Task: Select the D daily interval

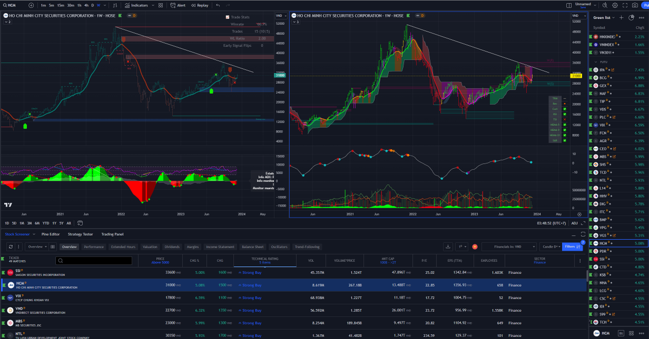Action: [x=92, y=5]
